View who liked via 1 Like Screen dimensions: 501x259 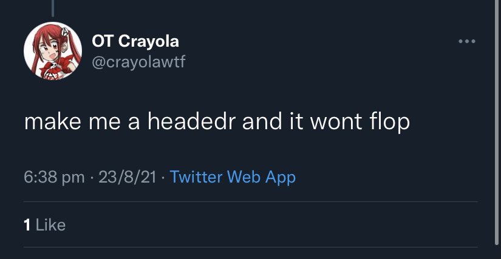click(x=44, y=225)
